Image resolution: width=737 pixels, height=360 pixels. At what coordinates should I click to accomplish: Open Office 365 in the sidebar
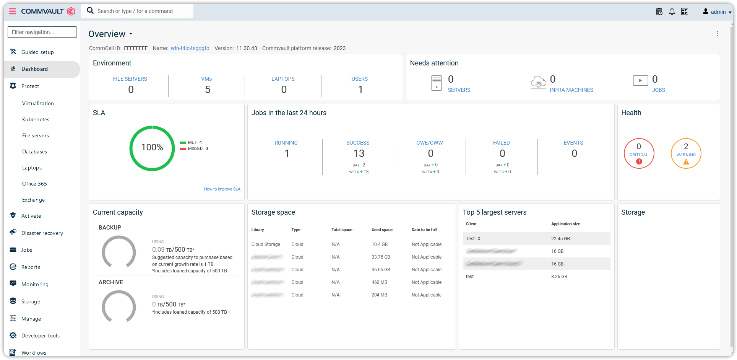(34, 184)
